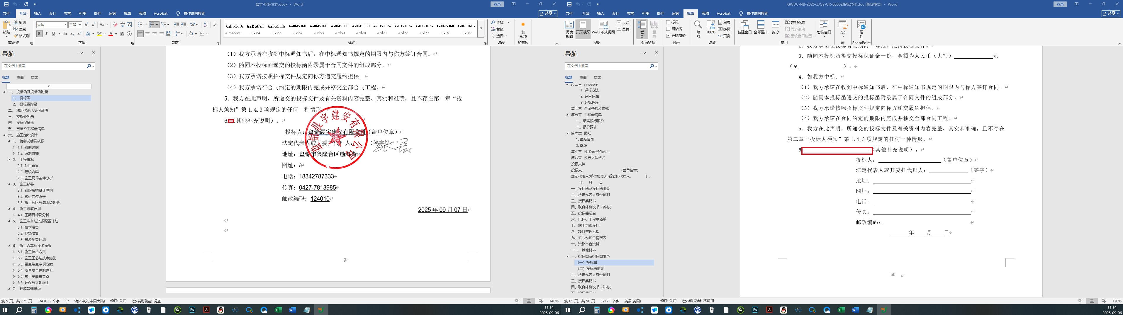Enable the Ruler (标尺) checkbox
The width and height of the screenshot is (1123, 315).
(668, 22)
